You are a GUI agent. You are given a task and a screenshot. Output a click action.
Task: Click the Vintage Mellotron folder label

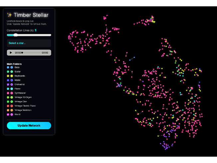point(22,110)
